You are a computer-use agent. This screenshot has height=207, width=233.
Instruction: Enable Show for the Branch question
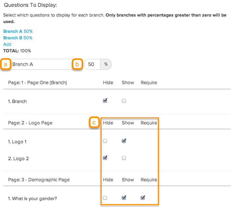[124, 101]
